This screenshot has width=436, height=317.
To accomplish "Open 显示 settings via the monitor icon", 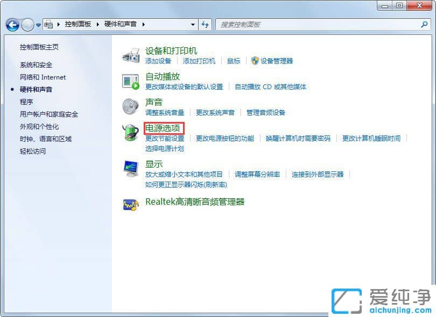I will [x=131, y=168].
